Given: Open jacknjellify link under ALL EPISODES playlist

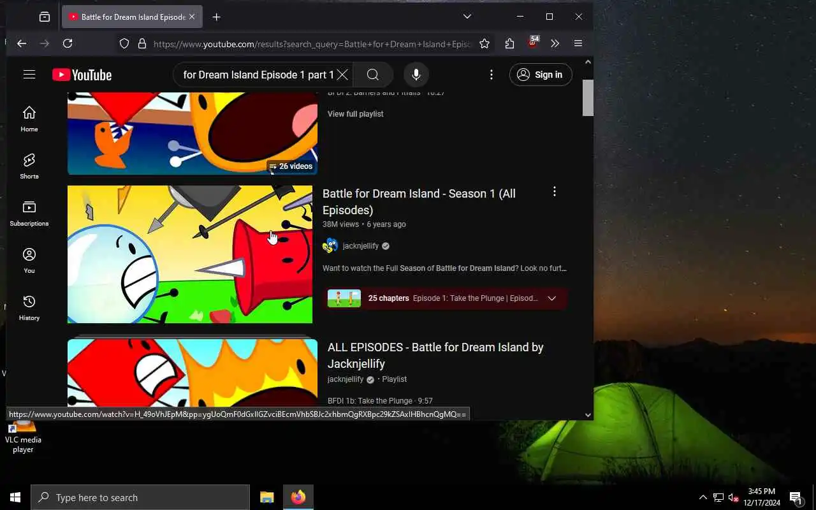Looking at the screenshot, I should point(346,379).
